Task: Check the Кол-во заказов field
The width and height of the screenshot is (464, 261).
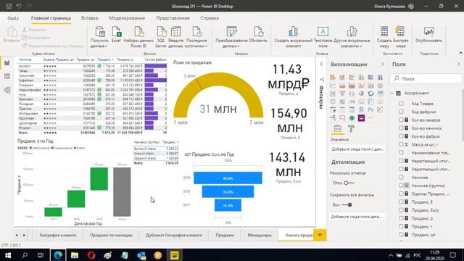Action: (401, 120)
